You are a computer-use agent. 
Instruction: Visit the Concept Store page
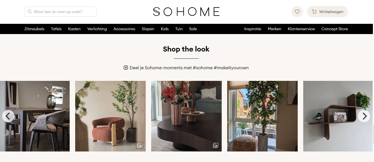coord(334,29)
